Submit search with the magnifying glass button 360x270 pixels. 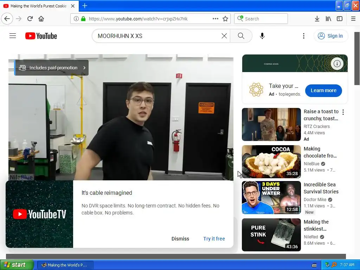[241, 36]
